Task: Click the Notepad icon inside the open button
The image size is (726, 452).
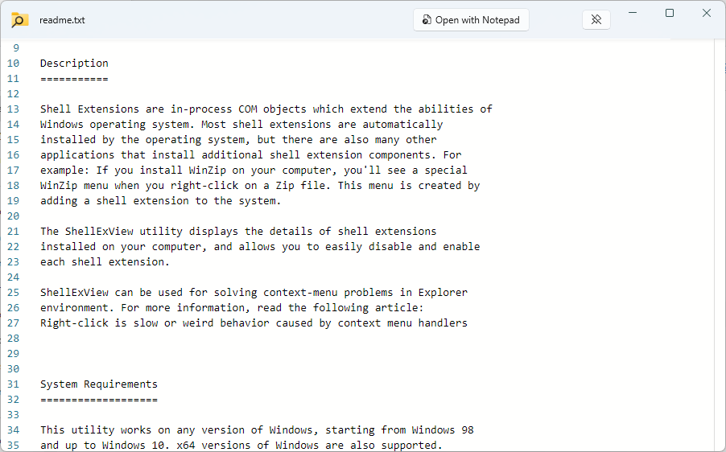Action: 427,20
